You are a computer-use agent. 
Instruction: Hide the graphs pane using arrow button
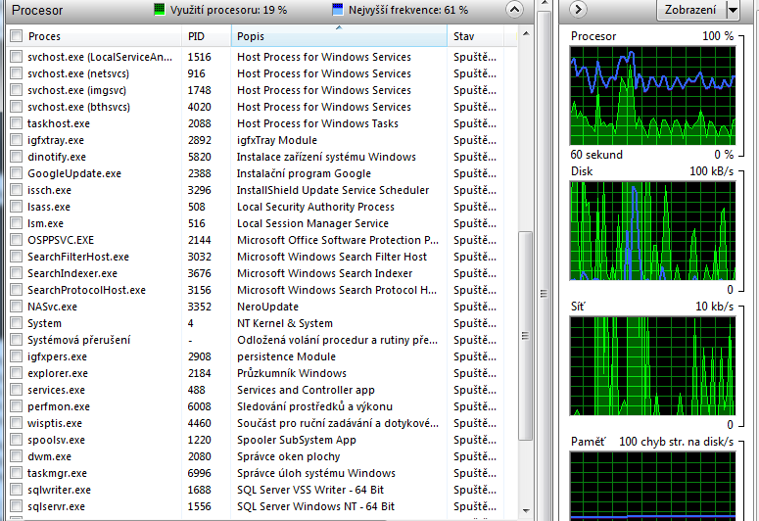coord(578,10)
